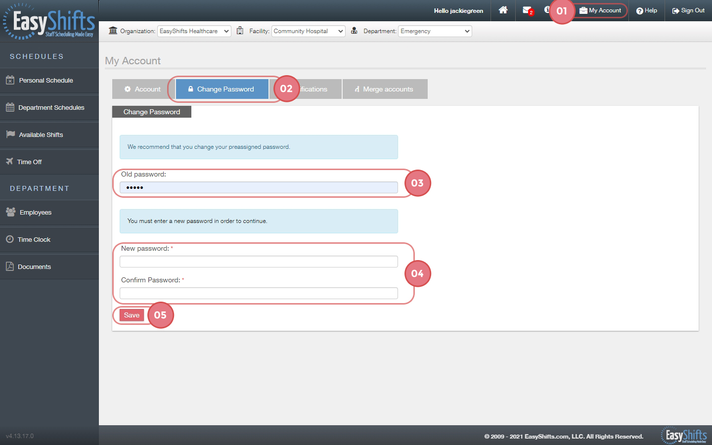Click the Employees group icon
Viewport: 712px width, 445px height.
[10, 212]
